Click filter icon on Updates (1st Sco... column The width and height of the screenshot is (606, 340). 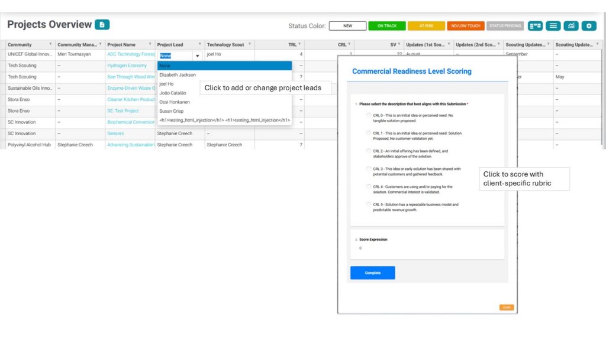449,44
